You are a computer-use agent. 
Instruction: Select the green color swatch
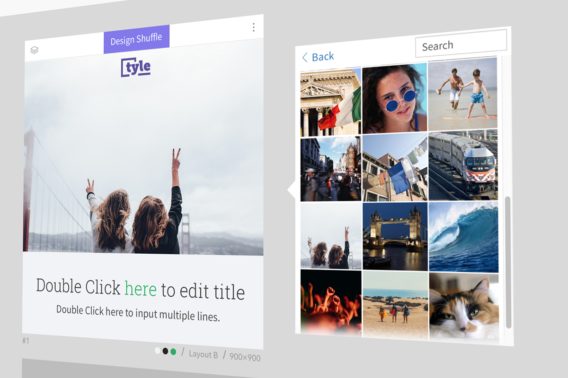click(173, 352)
